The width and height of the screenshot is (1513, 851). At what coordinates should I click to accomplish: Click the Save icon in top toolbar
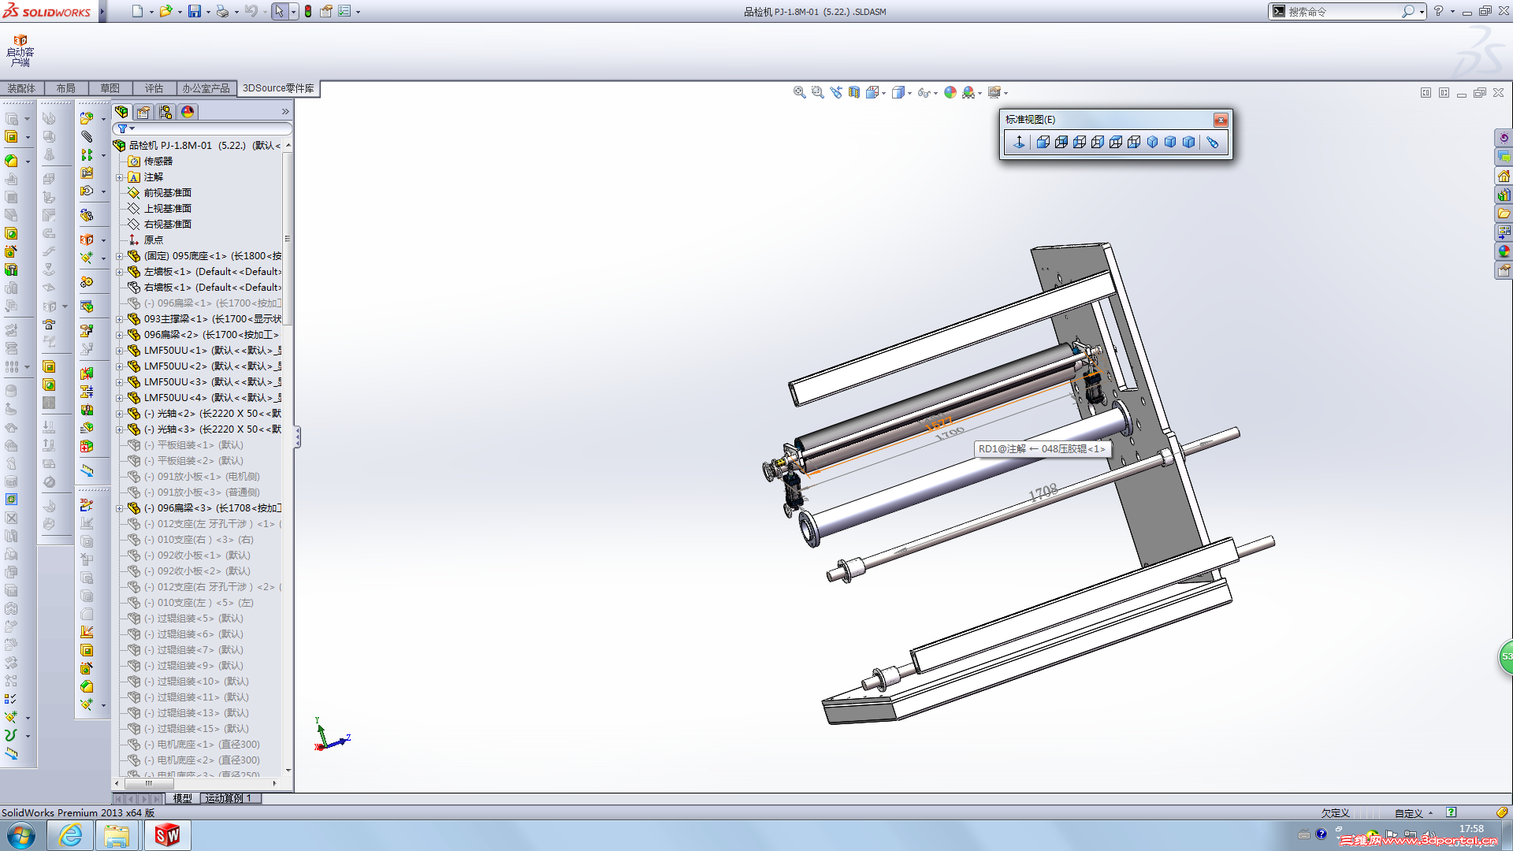194,11
